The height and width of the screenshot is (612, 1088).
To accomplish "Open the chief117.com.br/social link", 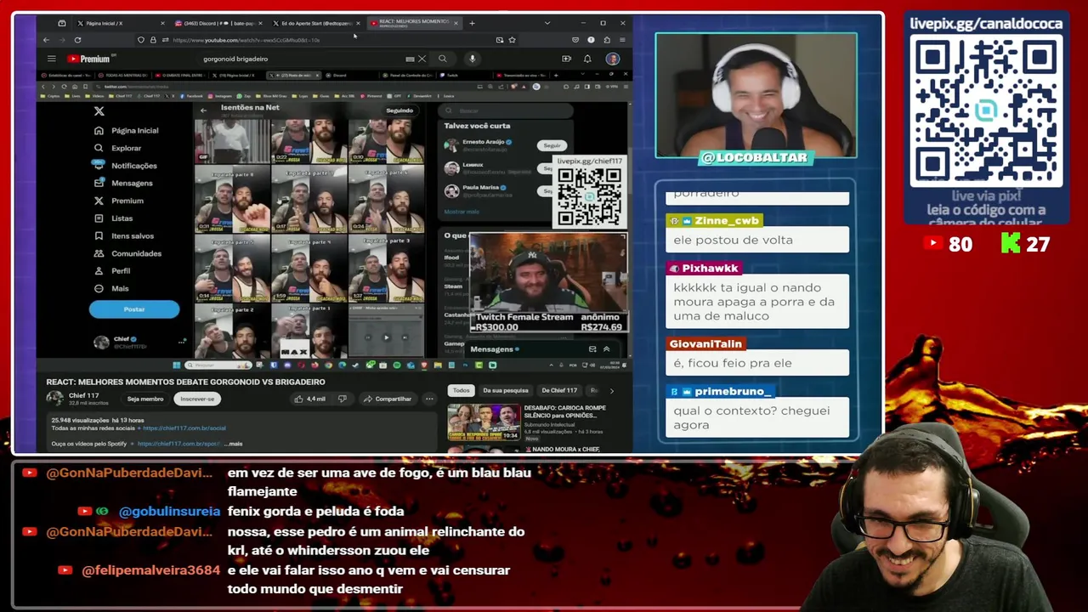I will point(184,428).
